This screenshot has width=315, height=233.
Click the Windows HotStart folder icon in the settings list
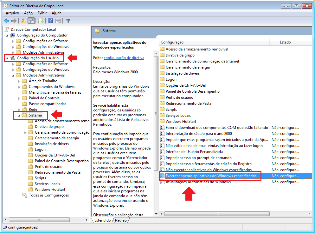pos(162,121)
